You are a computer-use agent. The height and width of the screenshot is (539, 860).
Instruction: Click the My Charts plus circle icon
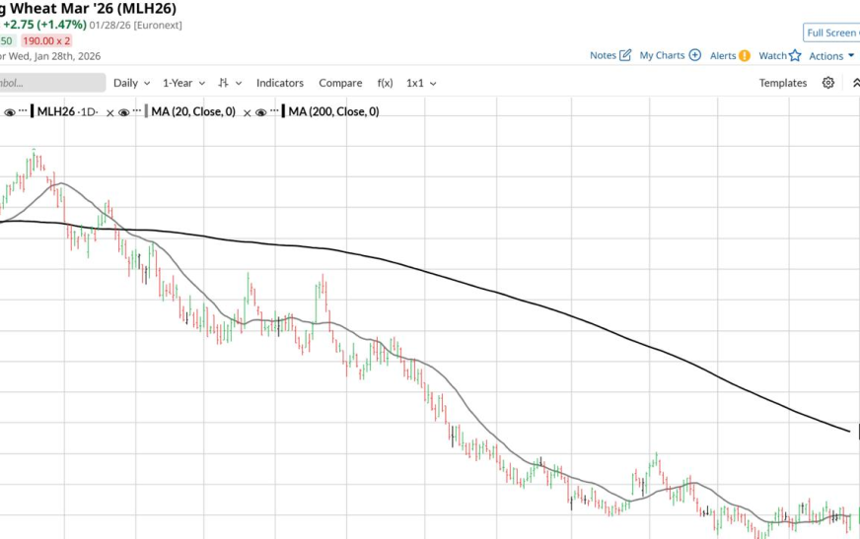coord(695,55)
